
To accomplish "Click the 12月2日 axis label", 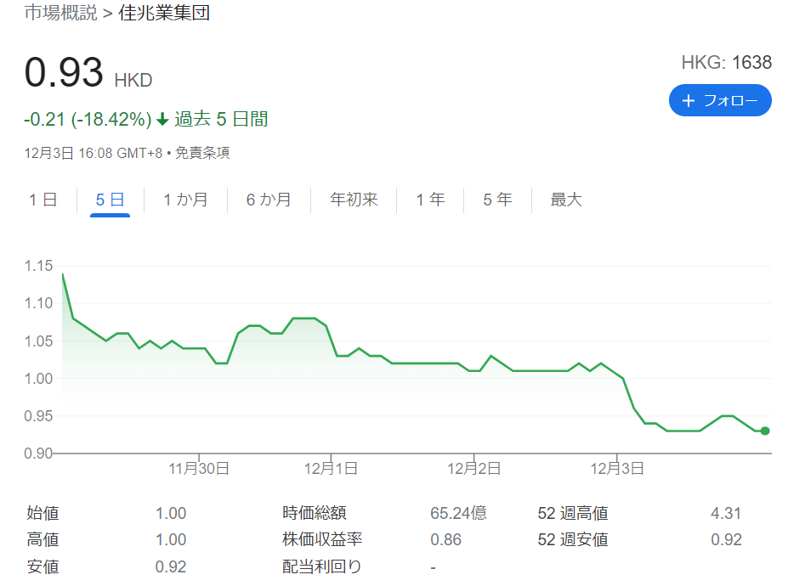I will 473,469.
